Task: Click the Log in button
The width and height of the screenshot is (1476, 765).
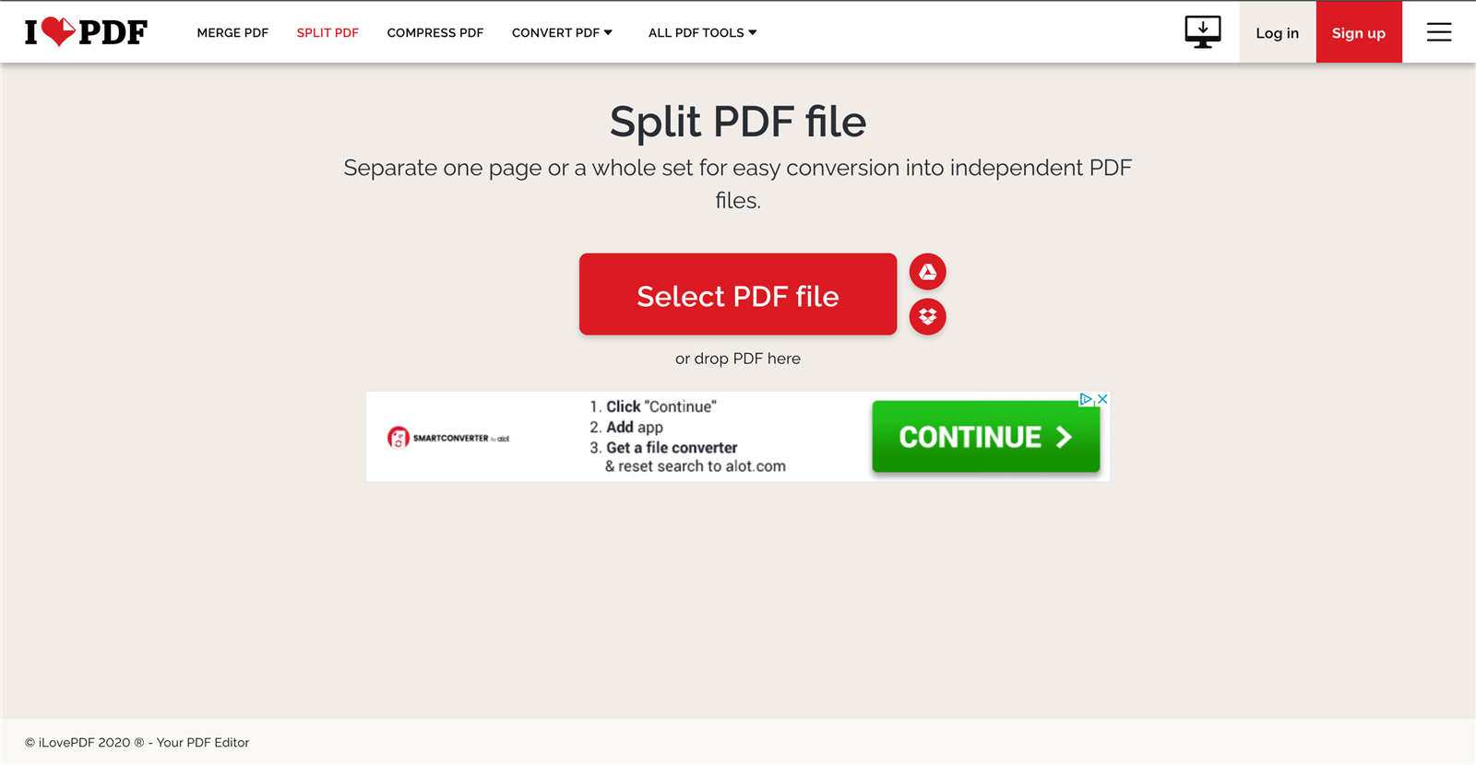Action: [1278, 32]
